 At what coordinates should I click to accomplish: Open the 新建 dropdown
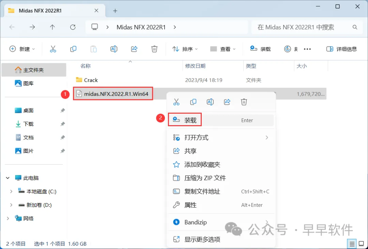point(22,49)
